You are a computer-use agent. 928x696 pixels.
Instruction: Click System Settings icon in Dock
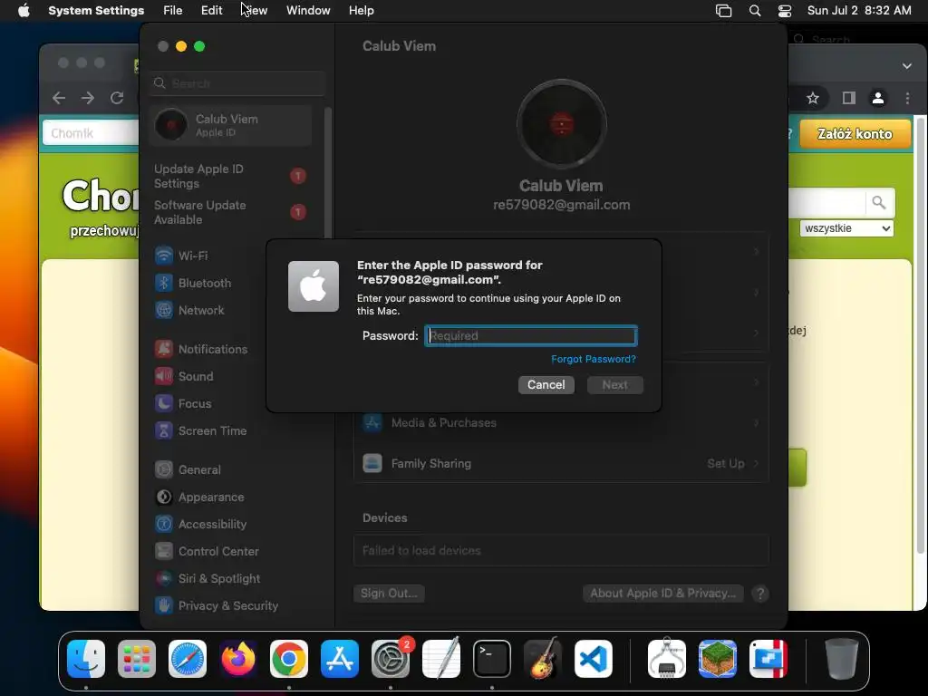[x=391, y=659]
